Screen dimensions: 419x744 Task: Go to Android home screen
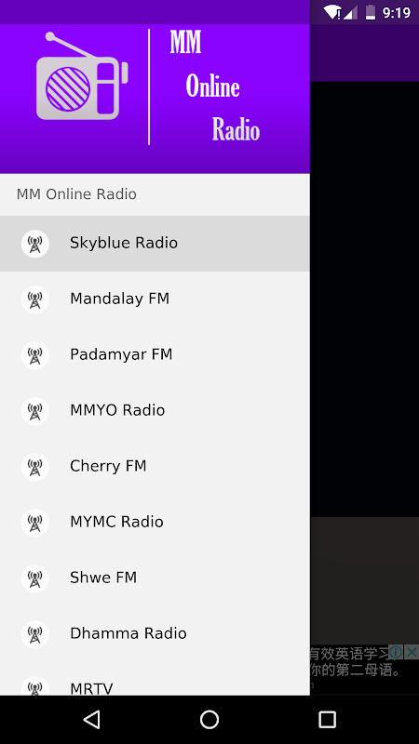[209, 720]
